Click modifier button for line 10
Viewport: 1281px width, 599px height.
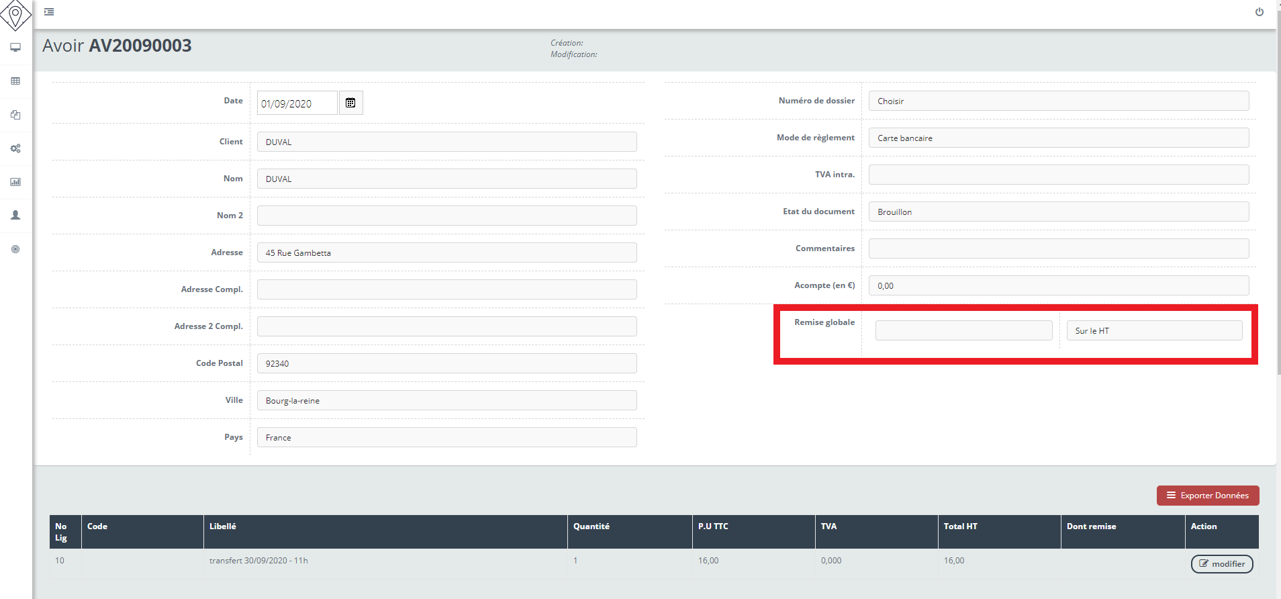(x=1221, y=564)
